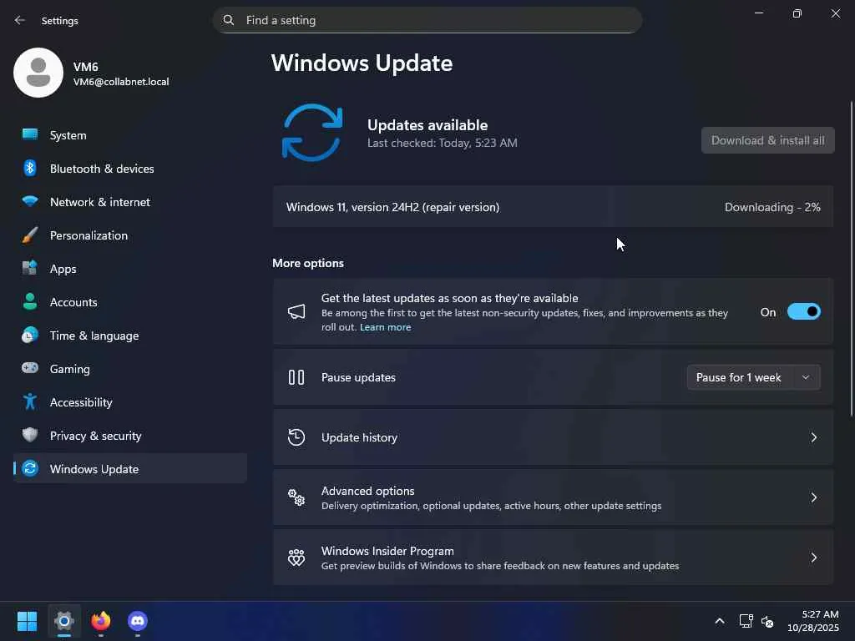
Task: Open Update history chevron
Action: coord(813,437)
